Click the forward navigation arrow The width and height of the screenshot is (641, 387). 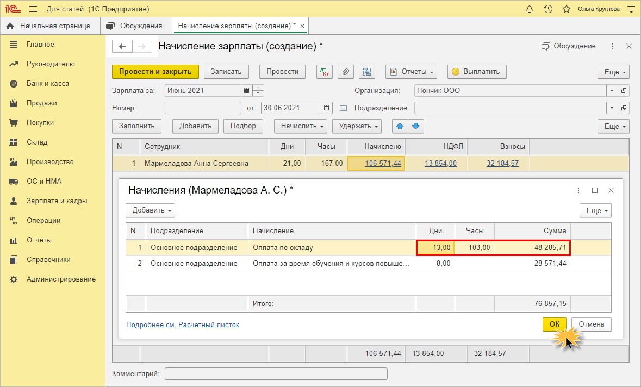click(x=142, y=46)
